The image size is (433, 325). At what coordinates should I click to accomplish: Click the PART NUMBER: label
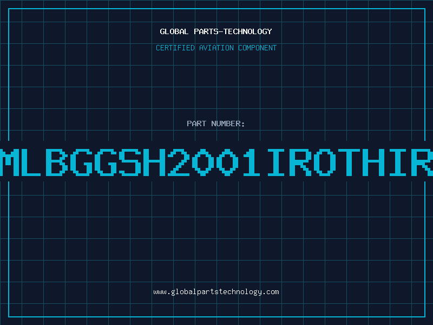click(216, 123)
